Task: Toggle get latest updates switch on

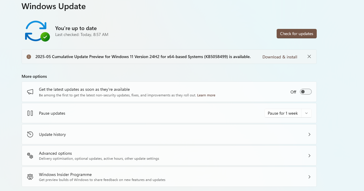Action: pyautogui.click(x=306, y=92)
